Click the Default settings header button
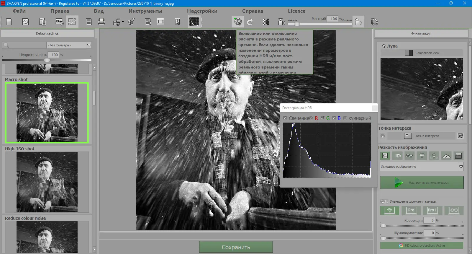The image size is (472, 254). click(x=47, y=33)
